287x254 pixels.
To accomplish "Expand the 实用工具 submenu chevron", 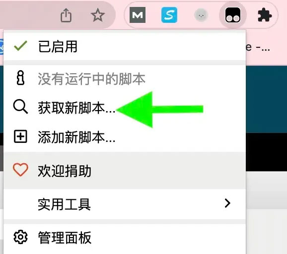I will pyautogui.click(x=227, y=203).
